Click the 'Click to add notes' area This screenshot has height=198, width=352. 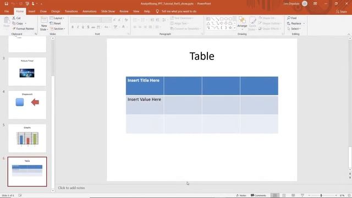(x=71, y=188)
